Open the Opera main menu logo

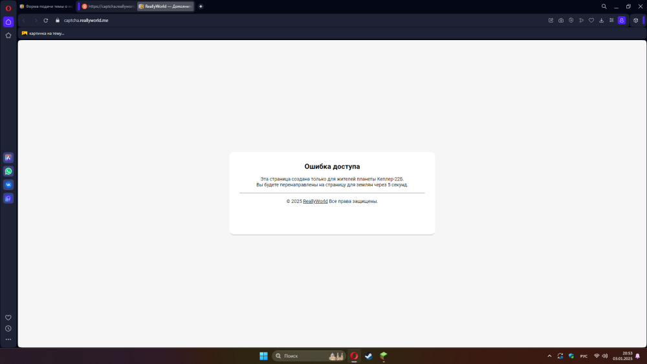click(x=8, y=8)
